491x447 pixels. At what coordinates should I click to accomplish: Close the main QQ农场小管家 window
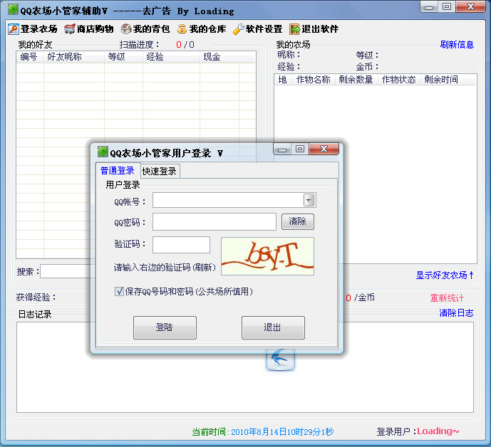click(470, 6)
